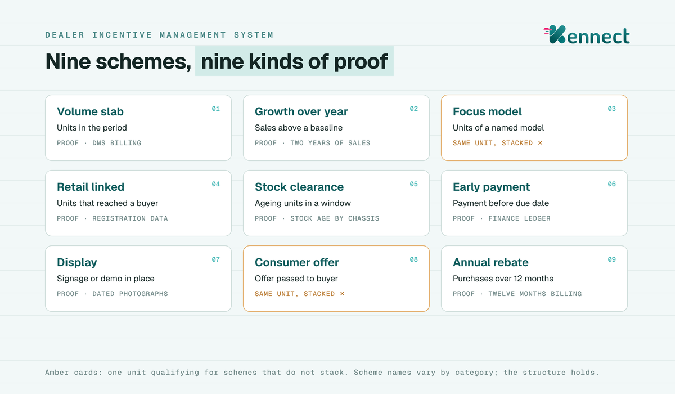Click card number 09
The image size is (675, 394).
612,259
